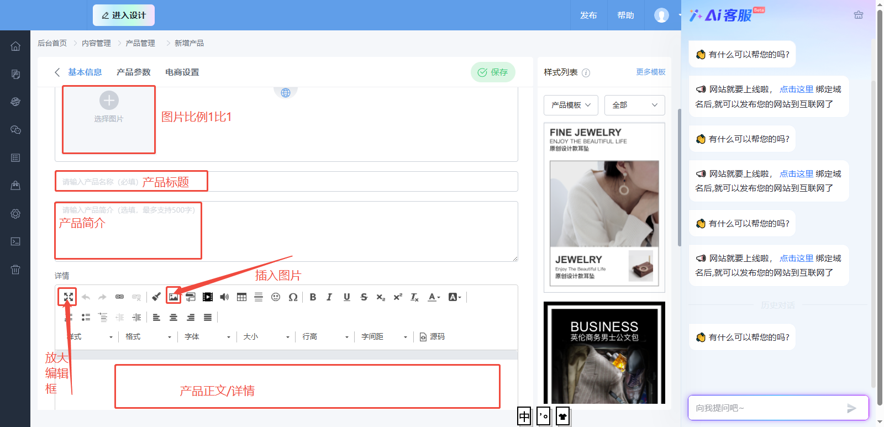This screenshot has height=427, width=884.
Task: Expand the 全部 filter dropdown
Action: (635, 105)
